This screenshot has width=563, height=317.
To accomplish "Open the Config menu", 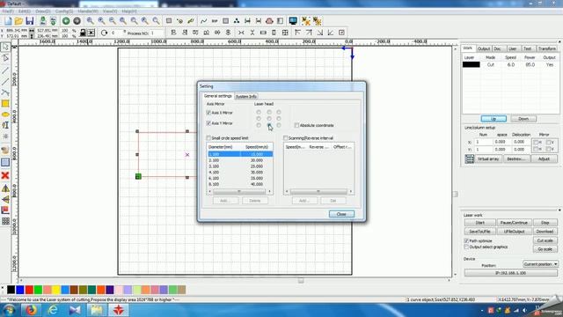I will coord(64,11).
